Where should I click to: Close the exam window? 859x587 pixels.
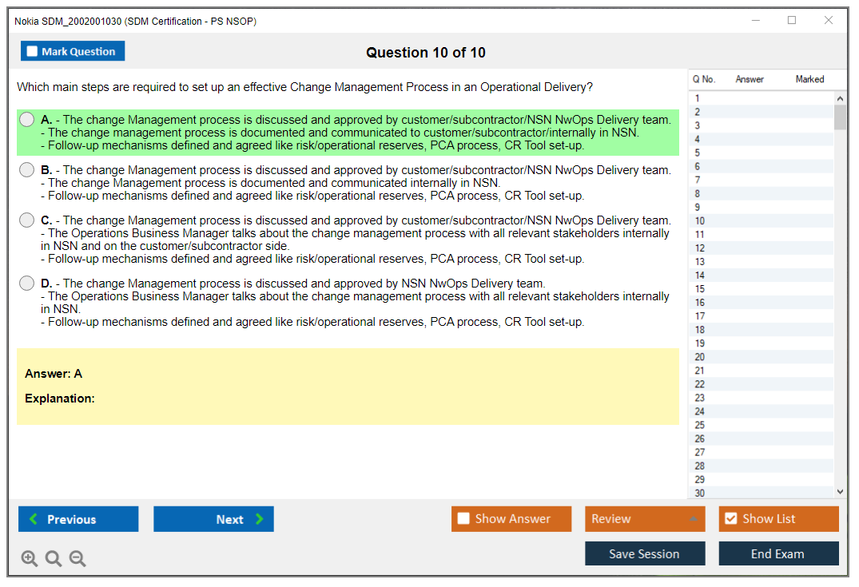pos(829,21)
